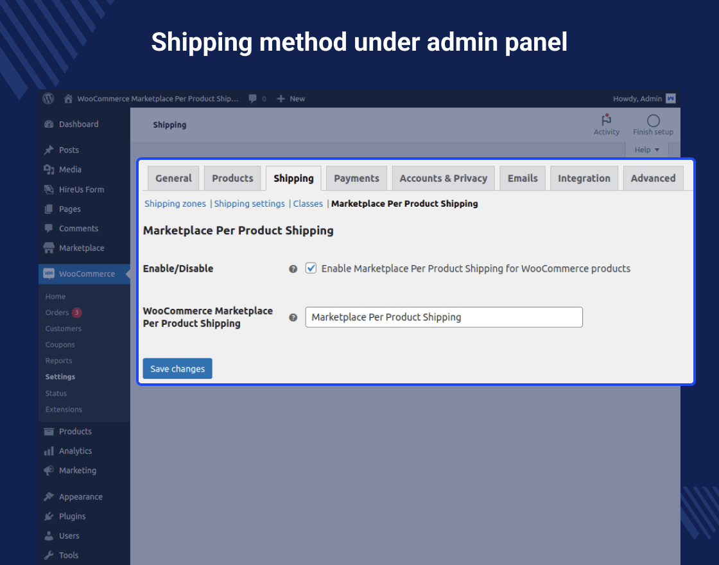The height and width of the screenshot is (565, 719).
Task: Open the Activity flag icon
Action: pos(606,119)
